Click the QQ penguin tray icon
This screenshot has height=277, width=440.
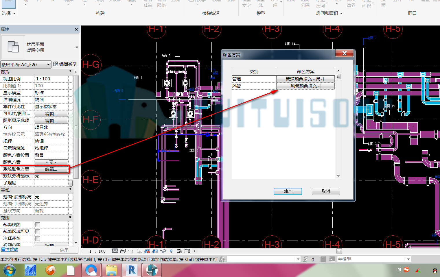click(x=435, y=270)
